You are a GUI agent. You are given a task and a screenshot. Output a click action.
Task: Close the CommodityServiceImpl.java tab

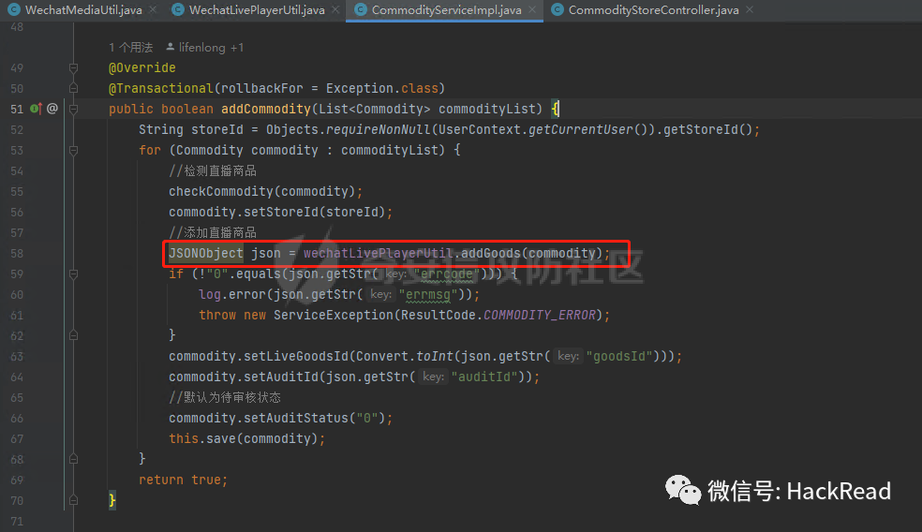(x=532, y=9)
